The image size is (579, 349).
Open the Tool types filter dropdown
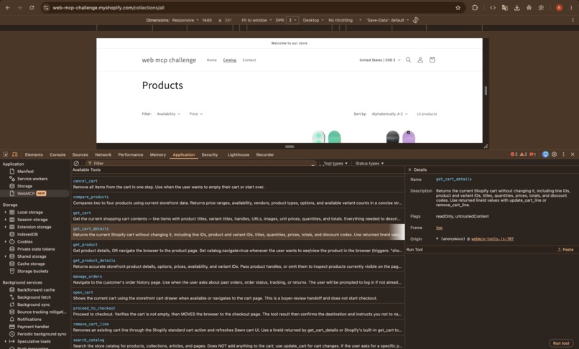(x=335, y=163)
